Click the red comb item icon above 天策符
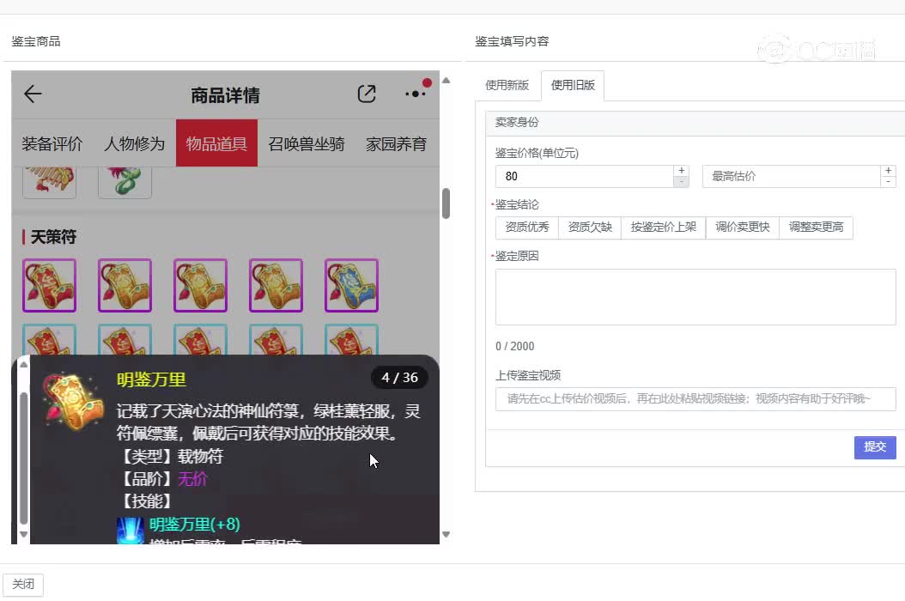The height and width of the screenshot is (601, 905). point(49,182)
